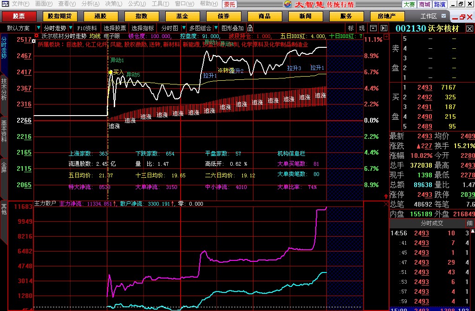Switch to 其他 vertical side tab
The height and width of the screenshot is (311, 475).
point(4,209)
